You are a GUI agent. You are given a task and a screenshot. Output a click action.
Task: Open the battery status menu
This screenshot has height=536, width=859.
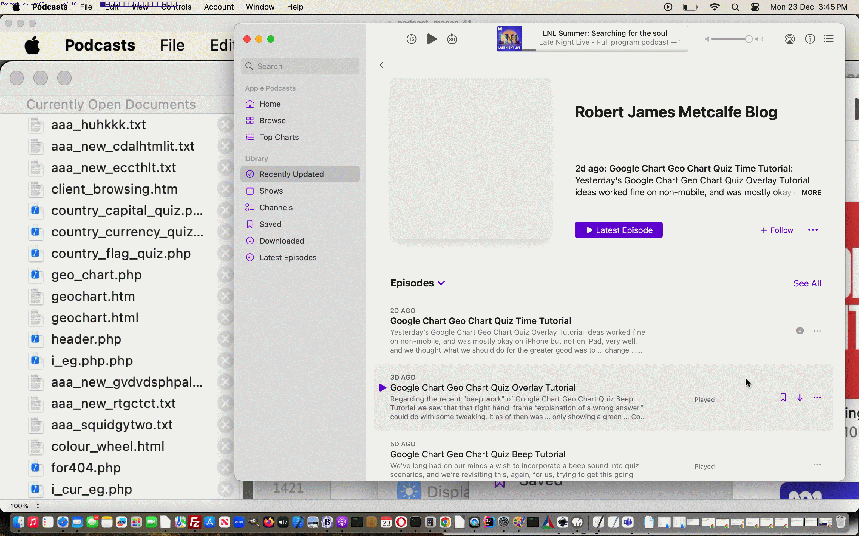pos(690,7)
